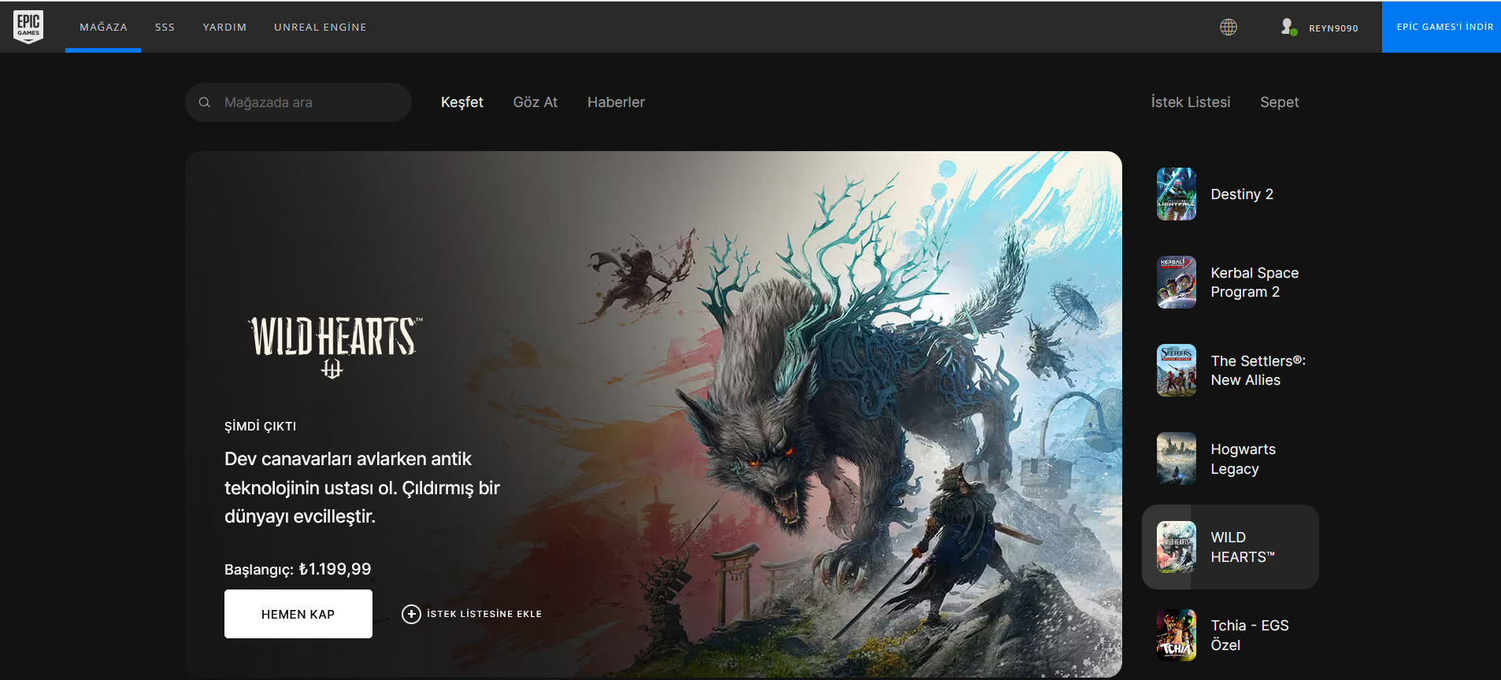Open the MAĞAZA tab
Screen dimensions: 1501x680
(103, 27)
